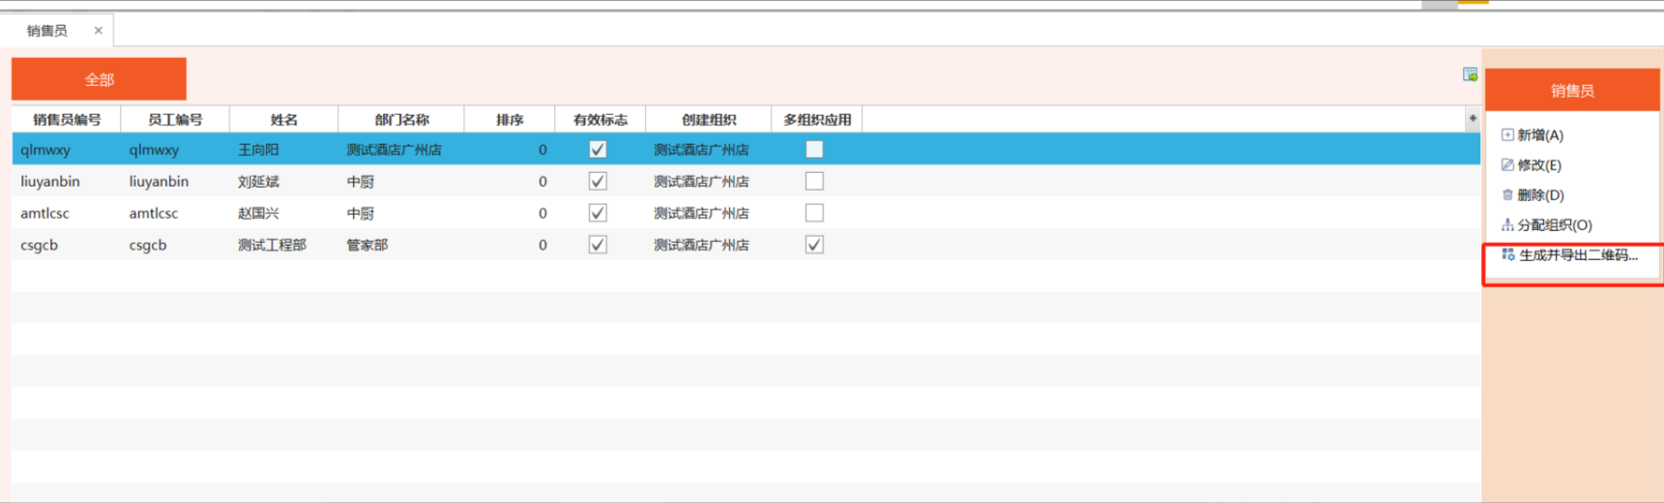Screen dimensions: 1664x503
Task: Click the 分配组织(O) hierarchy icon
Action: (1506, 224)
